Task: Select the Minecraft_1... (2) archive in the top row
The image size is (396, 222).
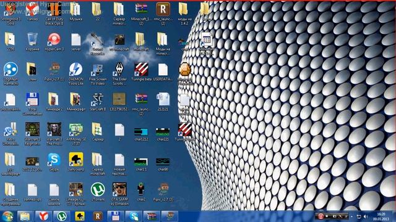Action: pos(141,14)
